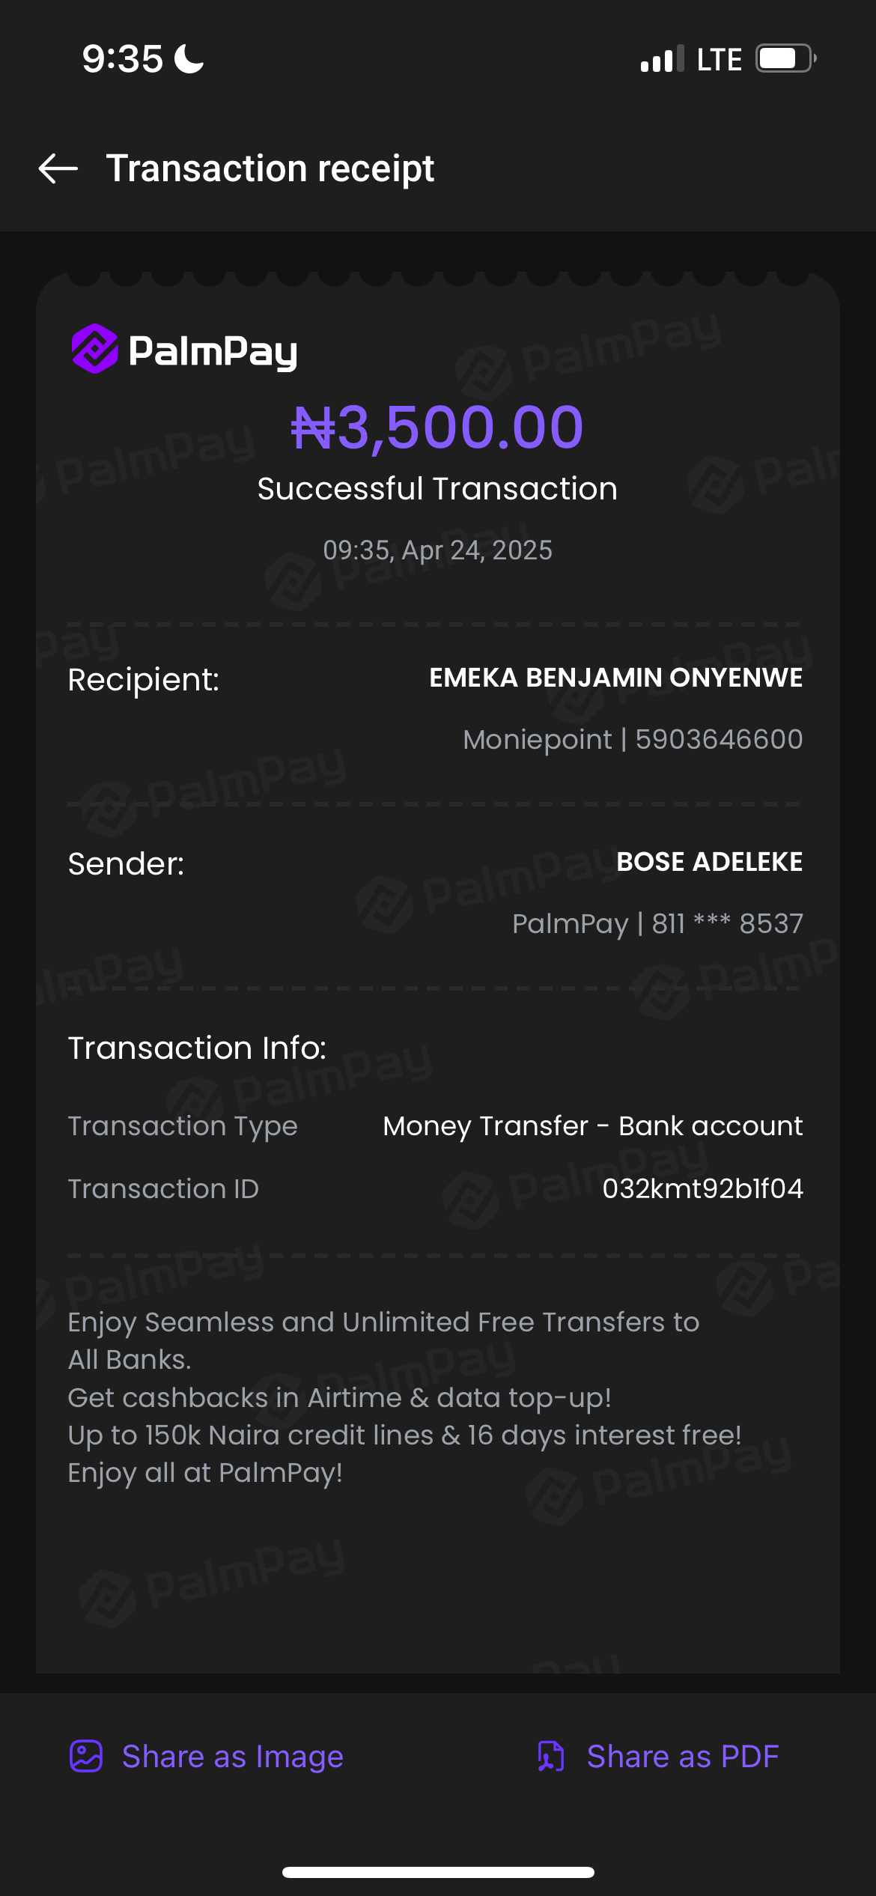Tap the Moniepoint account number 5903646600

pos(718,739)
